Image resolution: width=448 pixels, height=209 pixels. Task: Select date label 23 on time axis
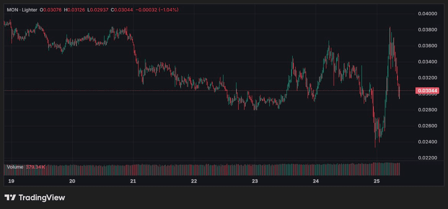pos(255,181)
